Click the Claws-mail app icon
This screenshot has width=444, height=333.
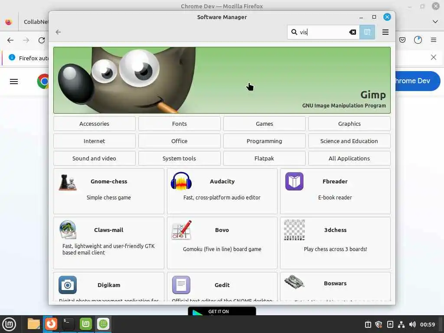point(68,230)
